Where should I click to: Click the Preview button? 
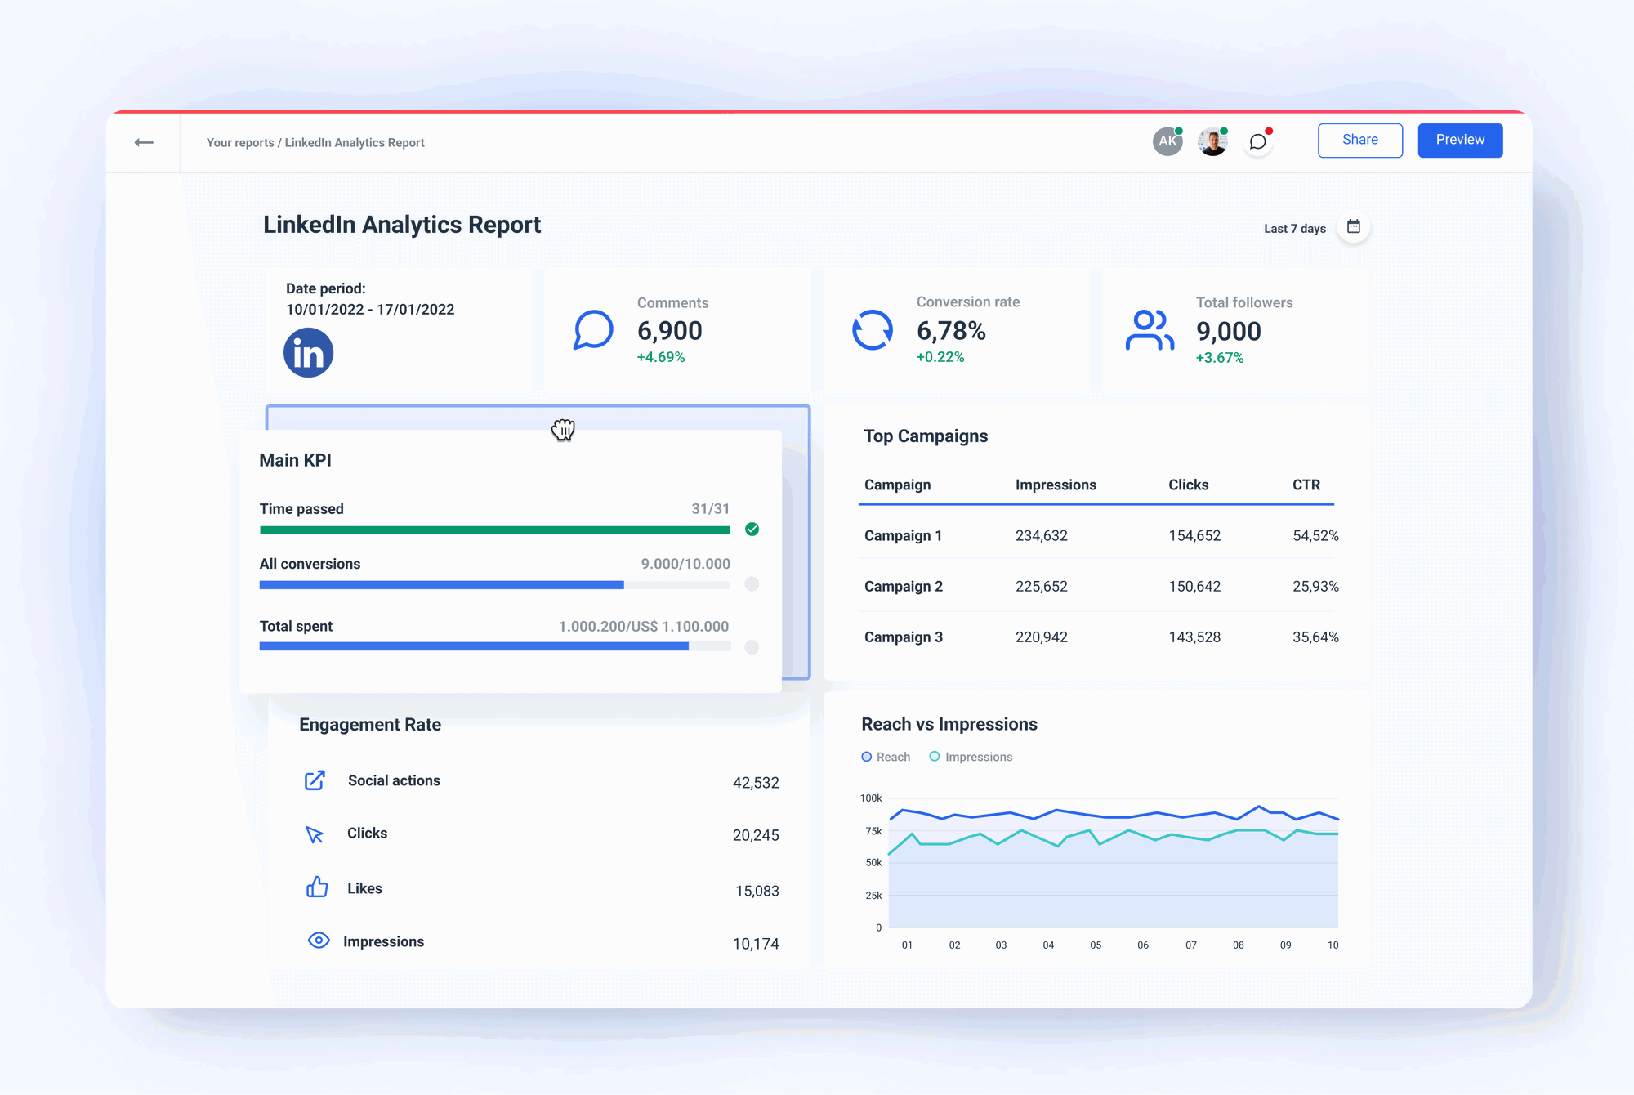(1460, 140)
